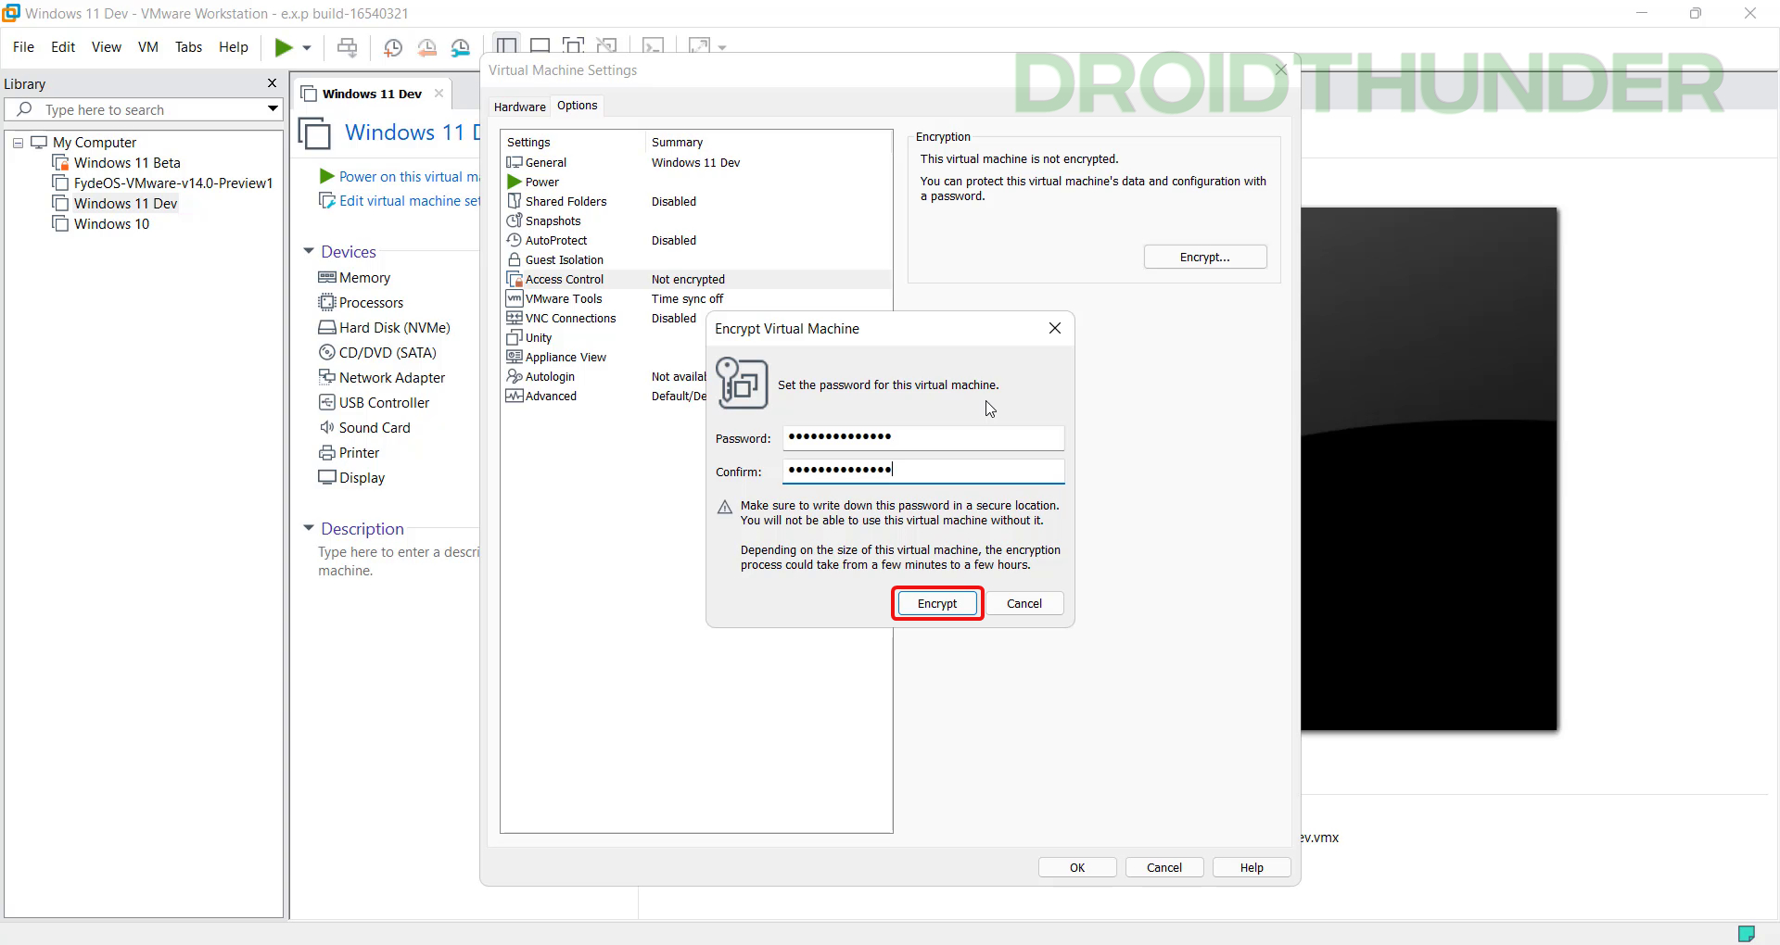Close the Windows 11 Dev tab
Image resolution: width=1780 pixels, height=945 pixels.
coord(439,94)
